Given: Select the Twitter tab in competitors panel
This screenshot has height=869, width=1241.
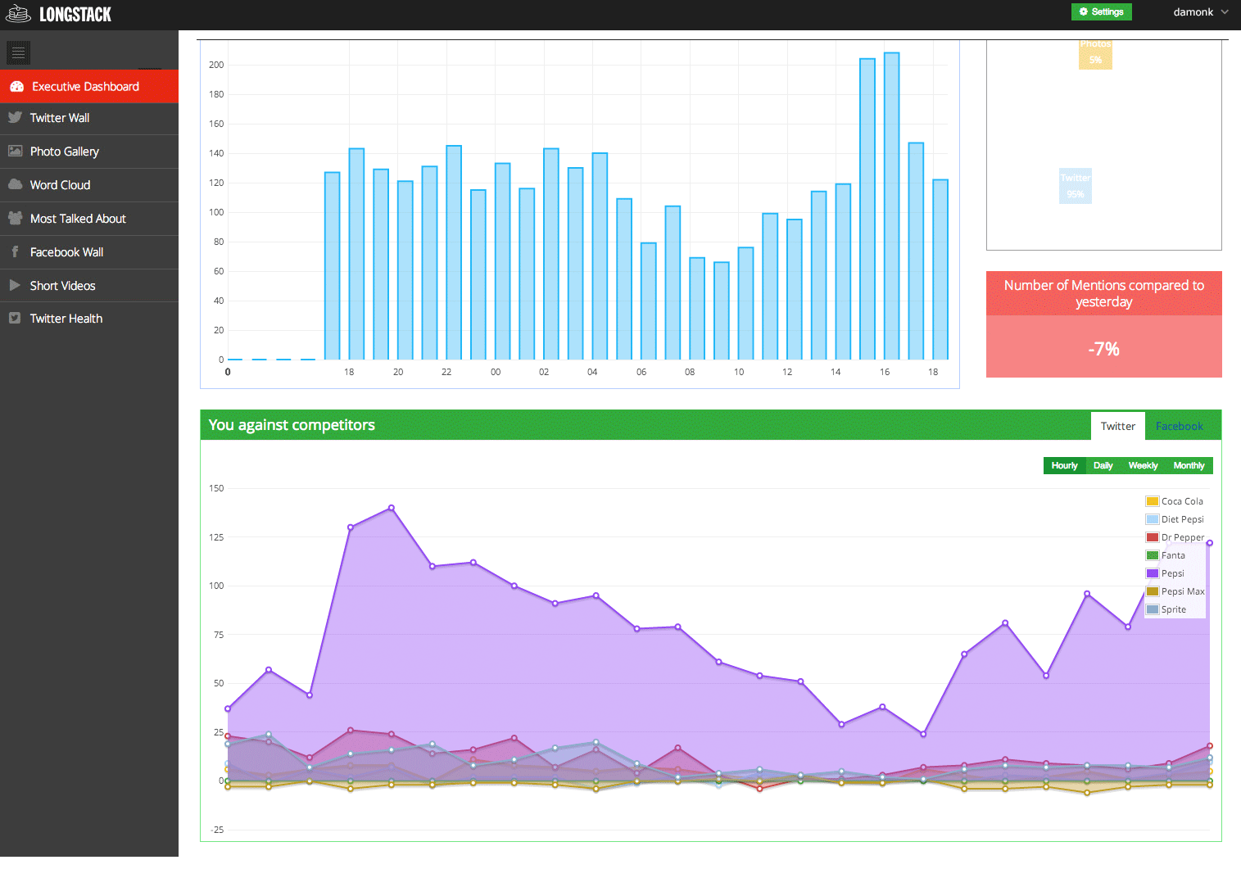Looking at the screenshot, I should pyautogui.click(x=1117, y=426).
